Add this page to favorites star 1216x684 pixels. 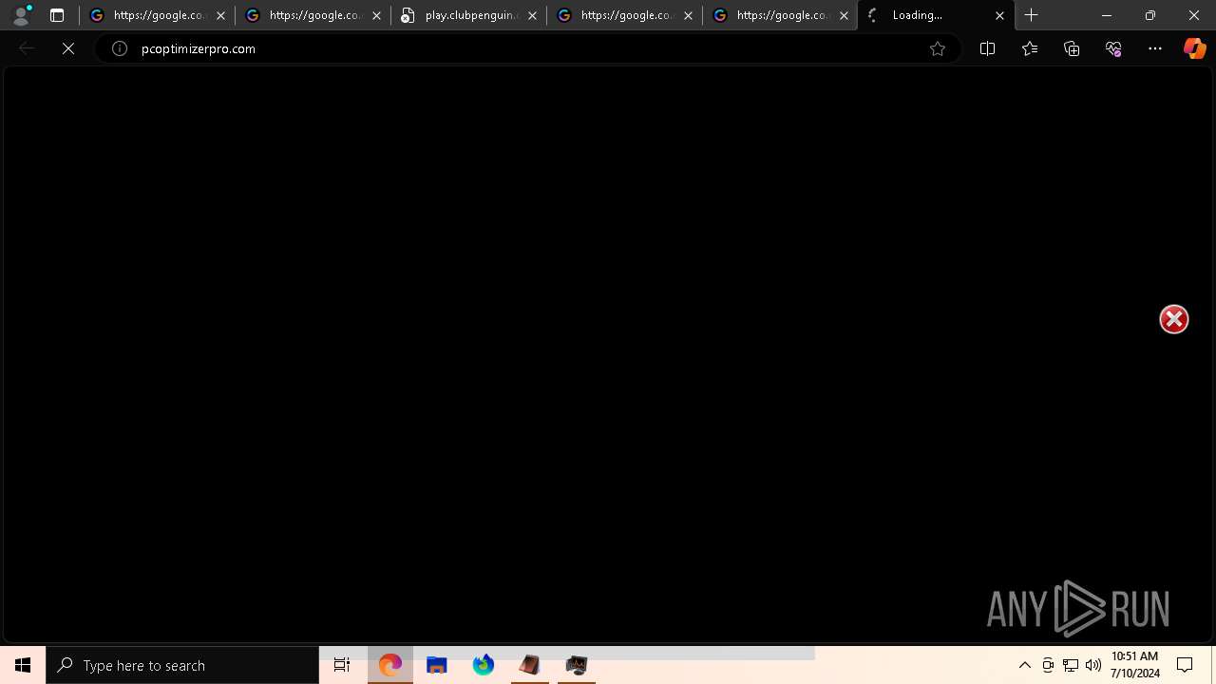click(938, 48)
